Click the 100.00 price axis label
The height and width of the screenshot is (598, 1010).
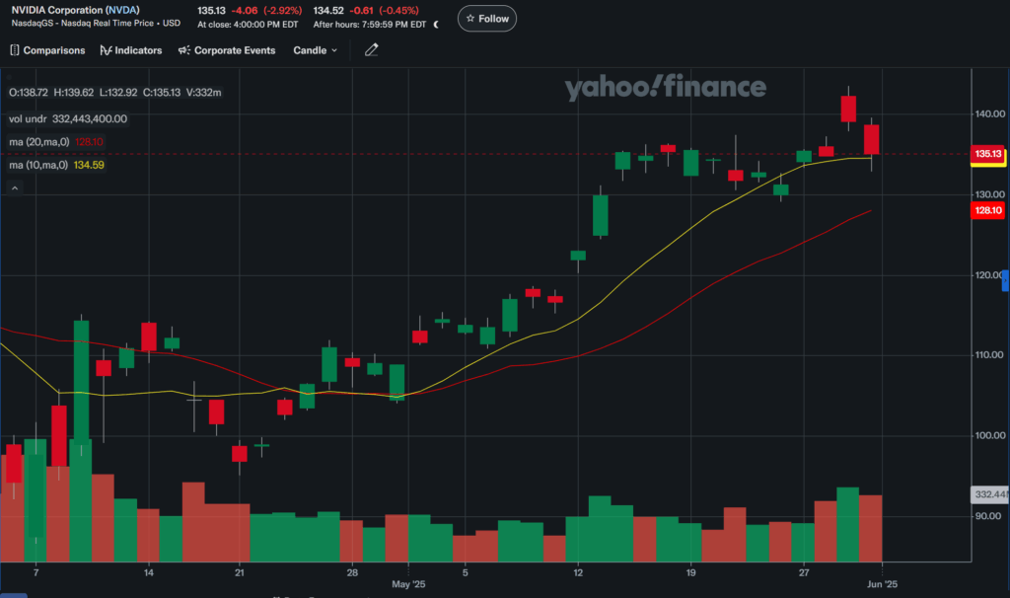[x=989, y=435]
